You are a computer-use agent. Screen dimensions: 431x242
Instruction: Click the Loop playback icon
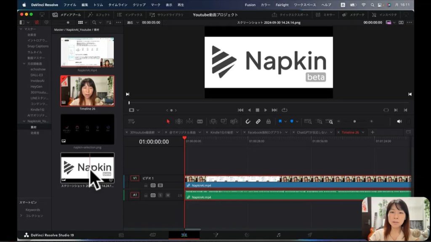tap(285, 110)
